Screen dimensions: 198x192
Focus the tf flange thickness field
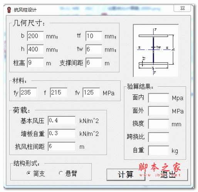point(94,36)
